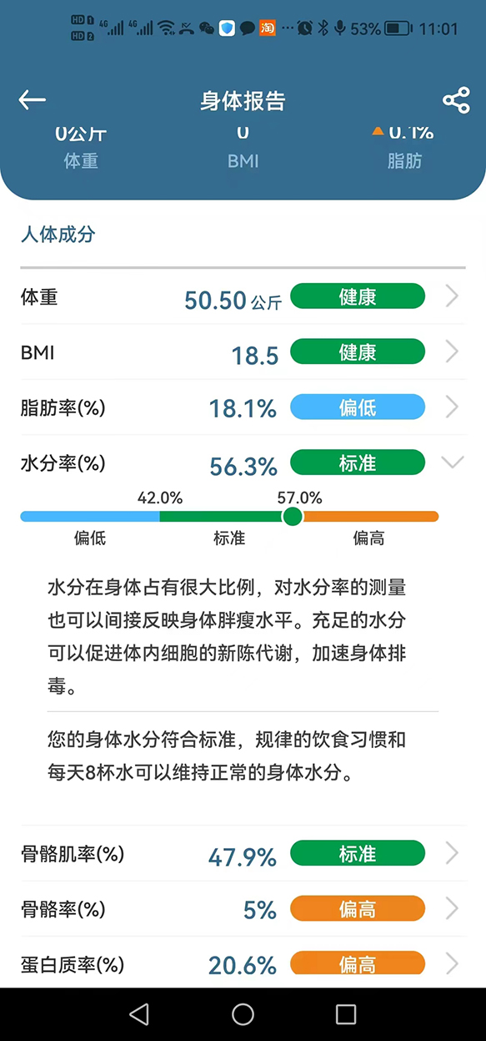486x1041 pixels.
Task: Tap the 健康 badge next to 体重
Action: click(x=358, y=296)
